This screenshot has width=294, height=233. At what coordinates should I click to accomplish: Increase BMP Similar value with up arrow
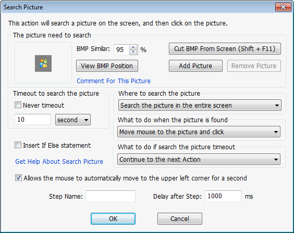[x=133, y=47]
